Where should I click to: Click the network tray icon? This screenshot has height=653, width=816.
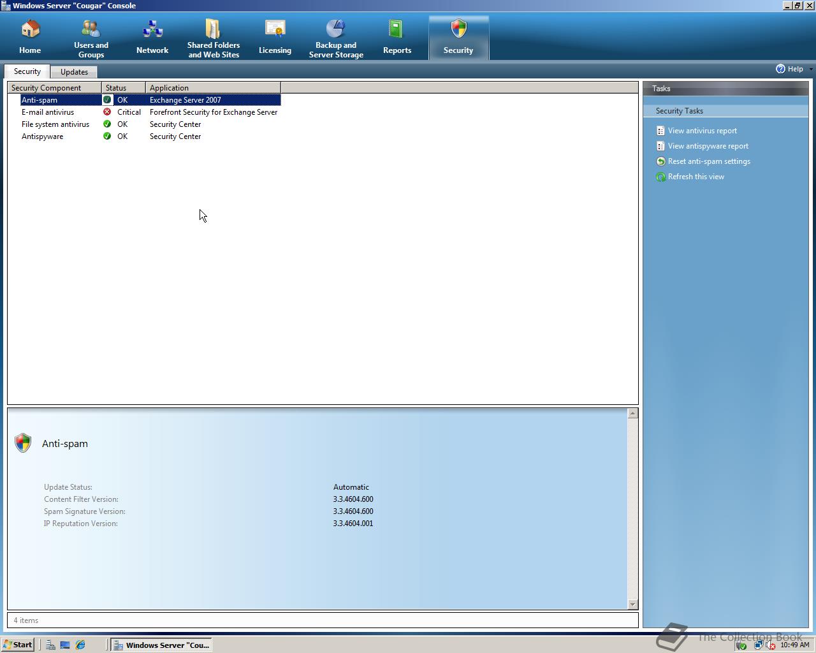(758, 645)
